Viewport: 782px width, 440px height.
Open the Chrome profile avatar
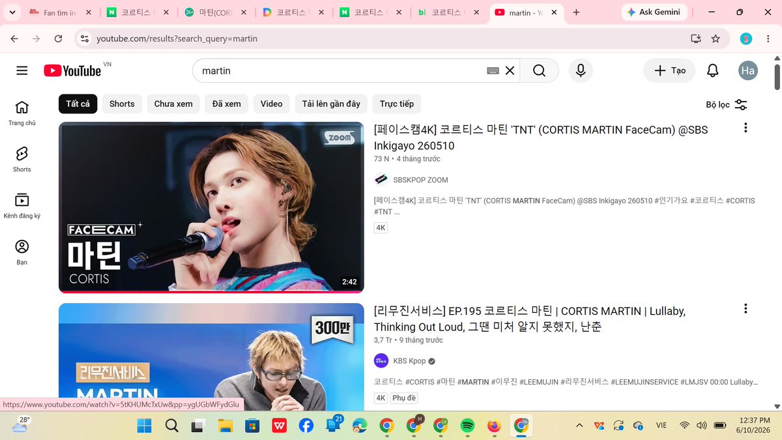(746, 38)
